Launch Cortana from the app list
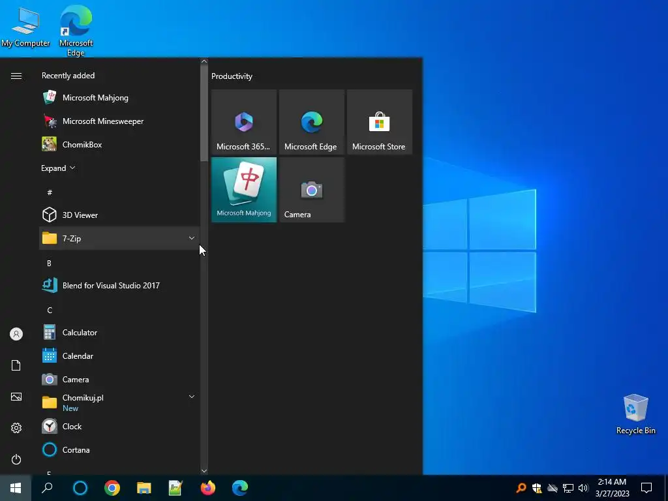668x501 pixels. click(119, 449)
